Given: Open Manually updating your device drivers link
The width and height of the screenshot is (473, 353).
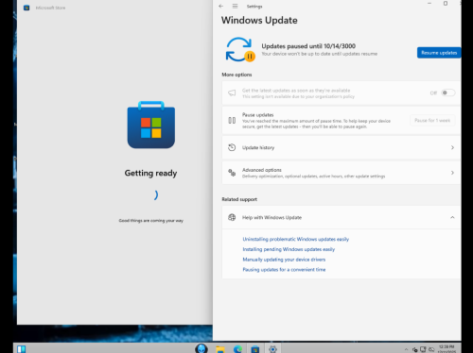Looking at the screenshot, I should tap(284, 260).
